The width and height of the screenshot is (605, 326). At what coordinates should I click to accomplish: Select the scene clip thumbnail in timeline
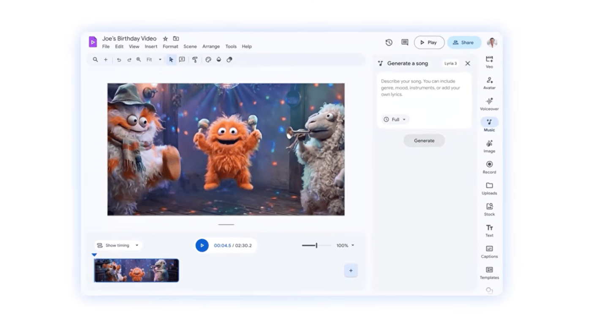pyautogui.click(x=136, y=270)
